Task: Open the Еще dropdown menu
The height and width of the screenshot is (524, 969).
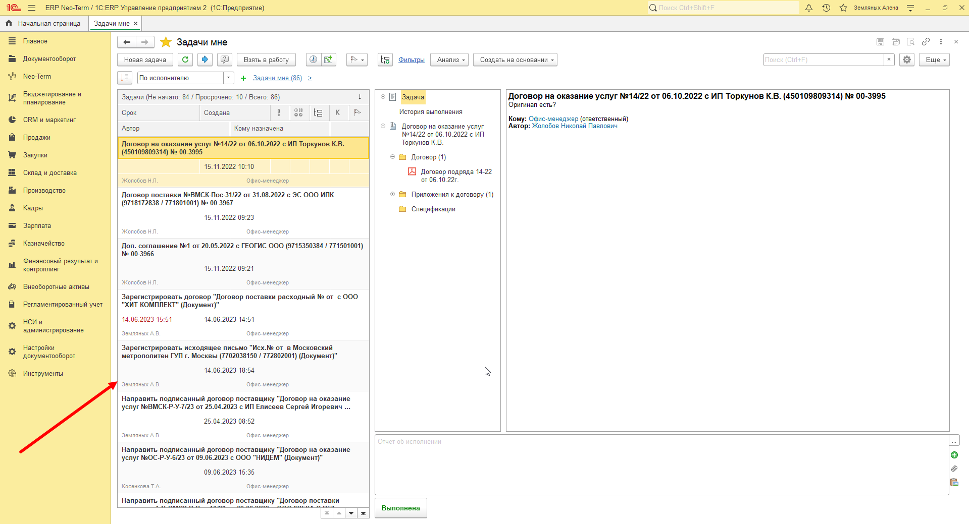Action: pyautogui.click(x=935, y=60)
